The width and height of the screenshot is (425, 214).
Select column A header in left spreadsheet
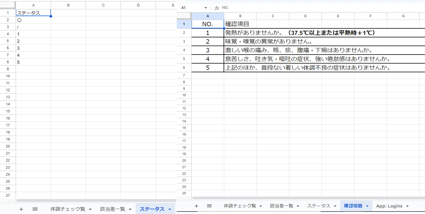33,5
